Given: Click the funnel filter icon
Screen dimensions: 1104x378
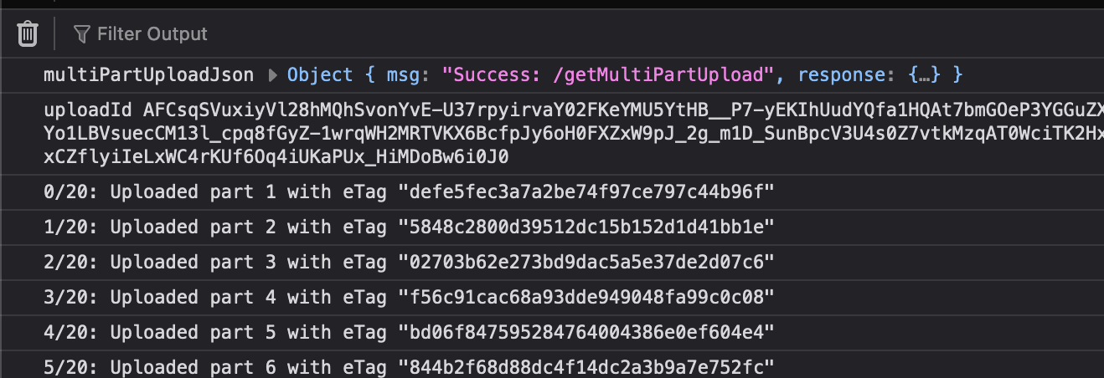Looking at the screenshot, I should 81,34.
